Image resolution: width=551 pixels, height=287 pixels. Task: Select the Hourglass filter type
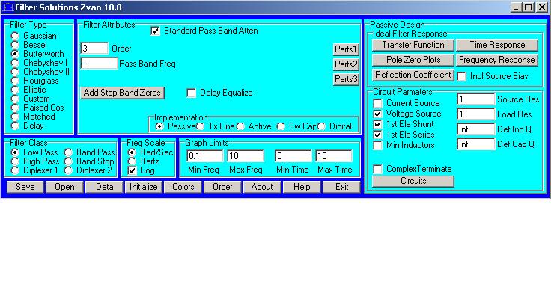15,81
